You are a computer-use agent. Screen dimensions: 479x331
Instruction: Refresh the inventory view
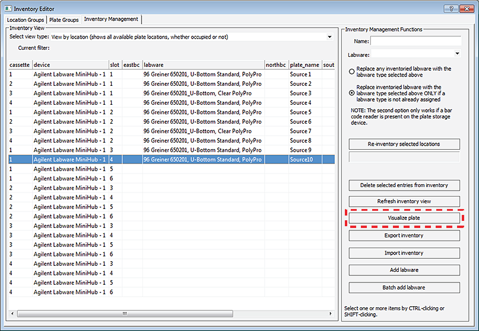tap(404, 201)
